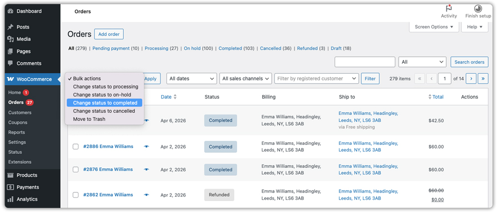Preview order #2886 with eye icon
This screenshot has height=212, width=497.
tap(147, 147)
